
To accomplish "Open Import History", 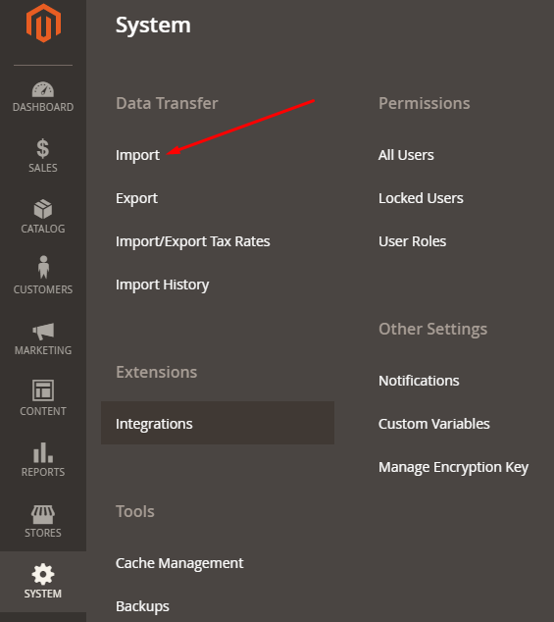I will pos(162,285).
